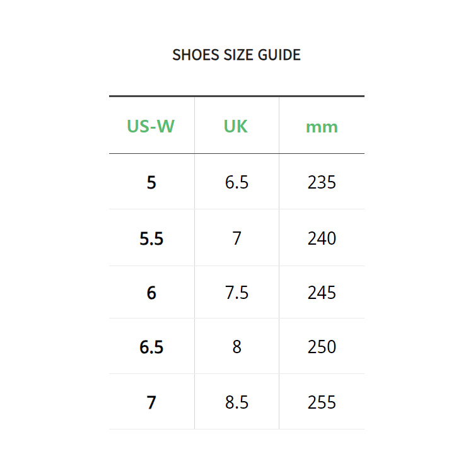The width and height of the screenshot is (473, 473).
Task: Click UK size 7.5 cell
Action: pyautogui.click(x=237, y=293)
